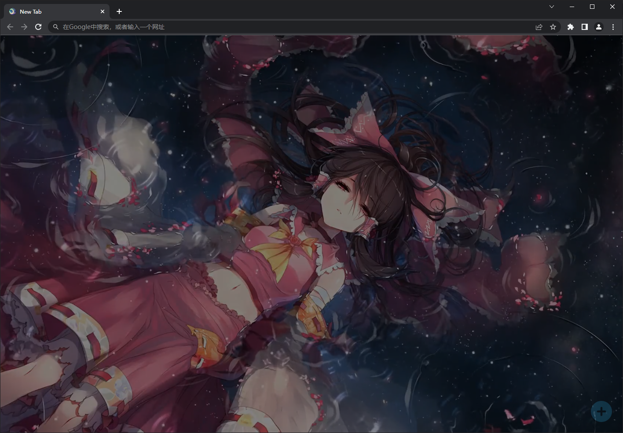Minimize the browser window

coord(572,7)
